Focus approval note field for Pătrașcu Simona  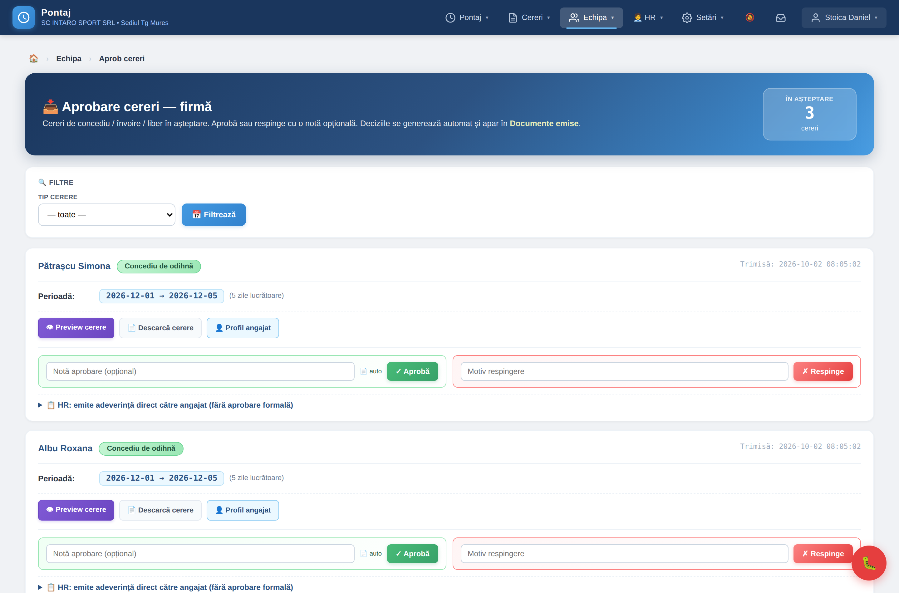click(x=200, y=371)
